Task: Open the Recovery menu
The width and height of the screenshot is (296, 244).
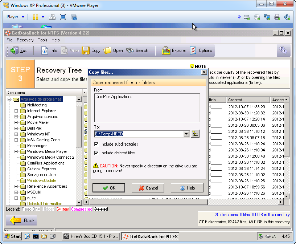Action: 25,40
